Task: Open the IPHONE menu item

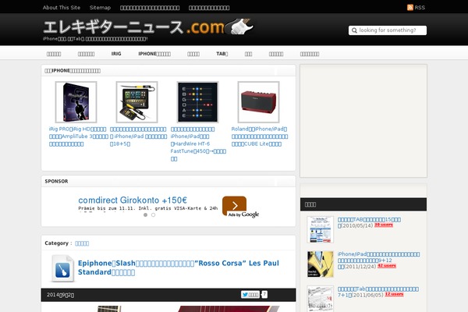Action: (x=154, y=54)
